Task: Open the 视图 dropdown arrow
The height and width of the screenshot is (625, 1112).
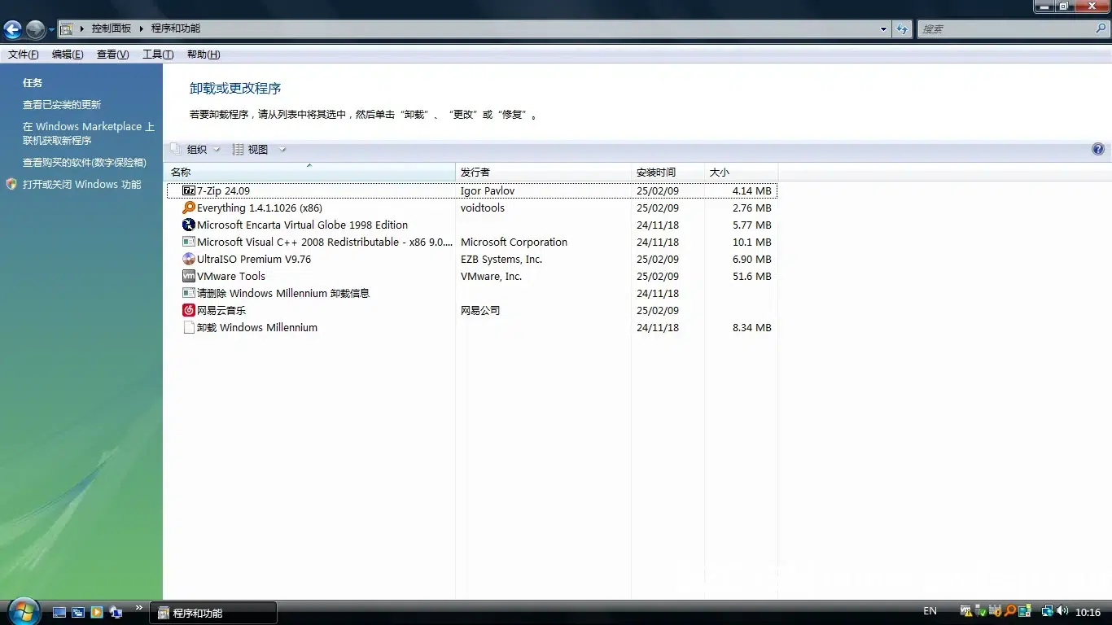Action: click(x=282, y=150)
